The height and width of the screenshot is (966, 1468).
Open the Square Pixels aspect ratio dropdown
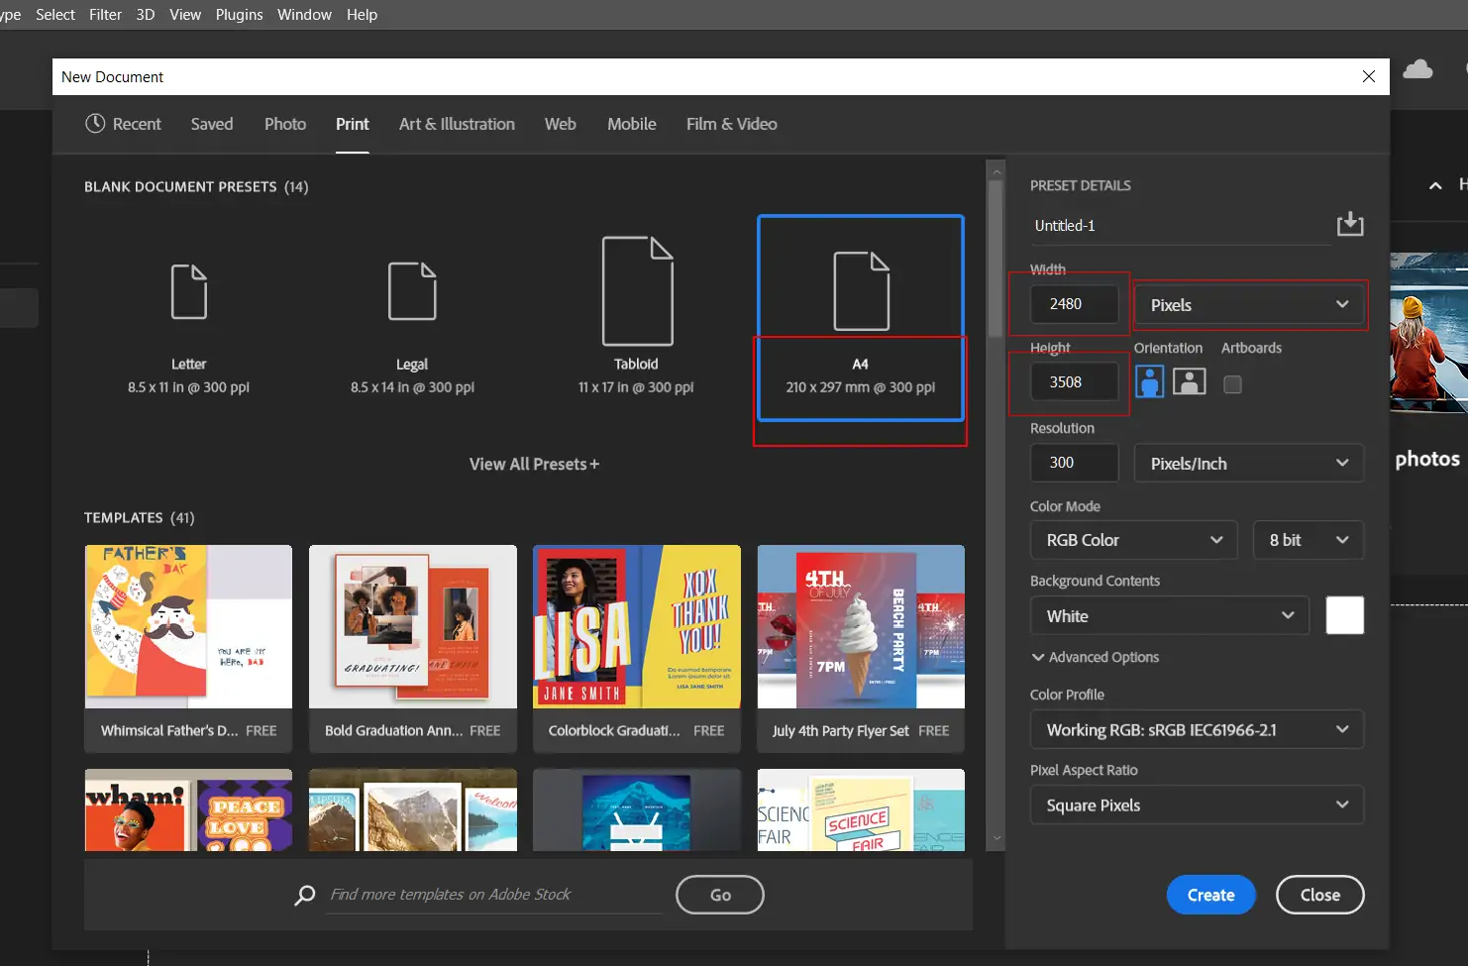[x=1197, y=805]
